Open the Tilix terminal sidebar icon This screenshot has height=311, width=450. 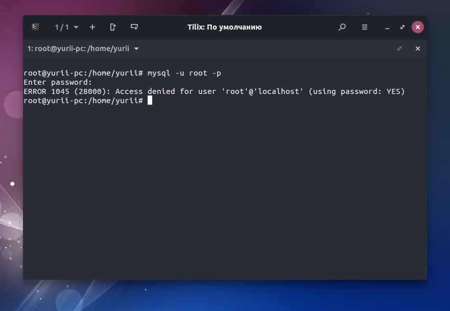click(x=35, y=27)
